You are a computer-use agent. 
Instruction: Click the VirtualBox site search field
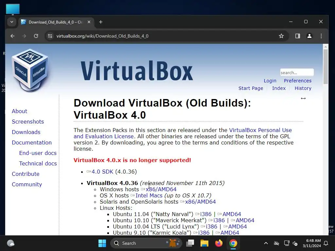click(x=297, y=73)
